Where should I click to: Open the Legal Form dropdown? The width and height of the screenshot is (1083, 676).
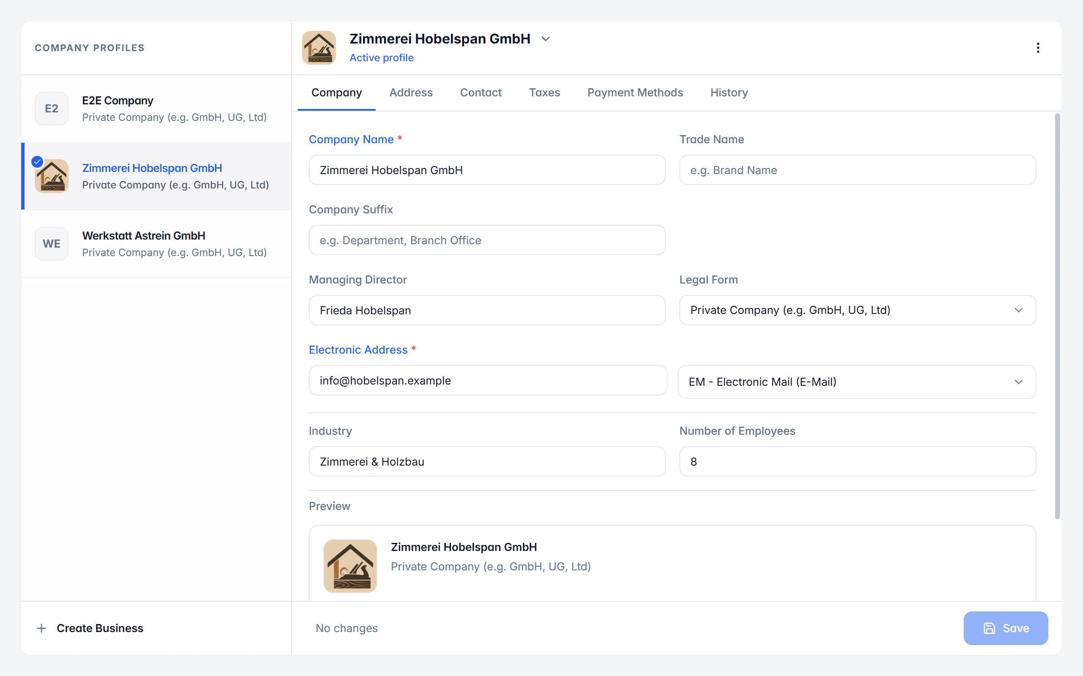point(857,310)
